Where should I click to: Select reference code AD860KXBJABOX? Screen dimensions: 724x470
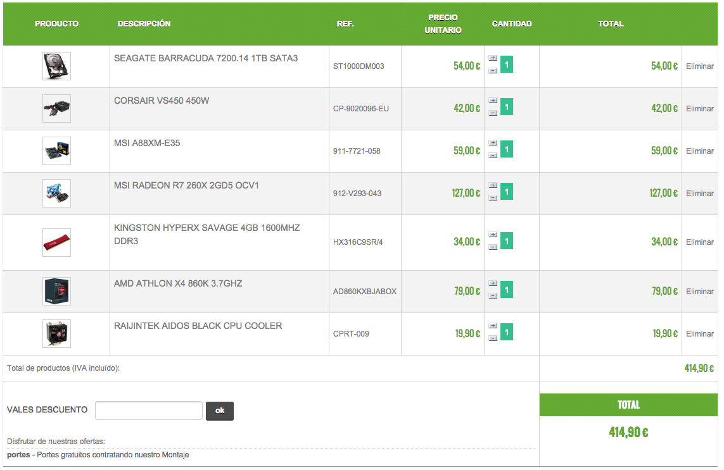tap(365, 292)
